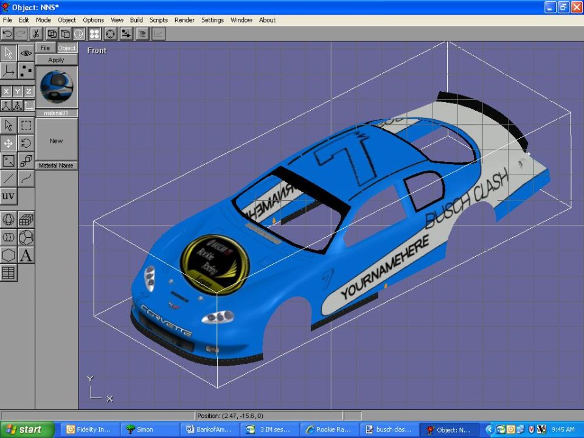Open busch clas... taskbar item

[x=389, y=430]
